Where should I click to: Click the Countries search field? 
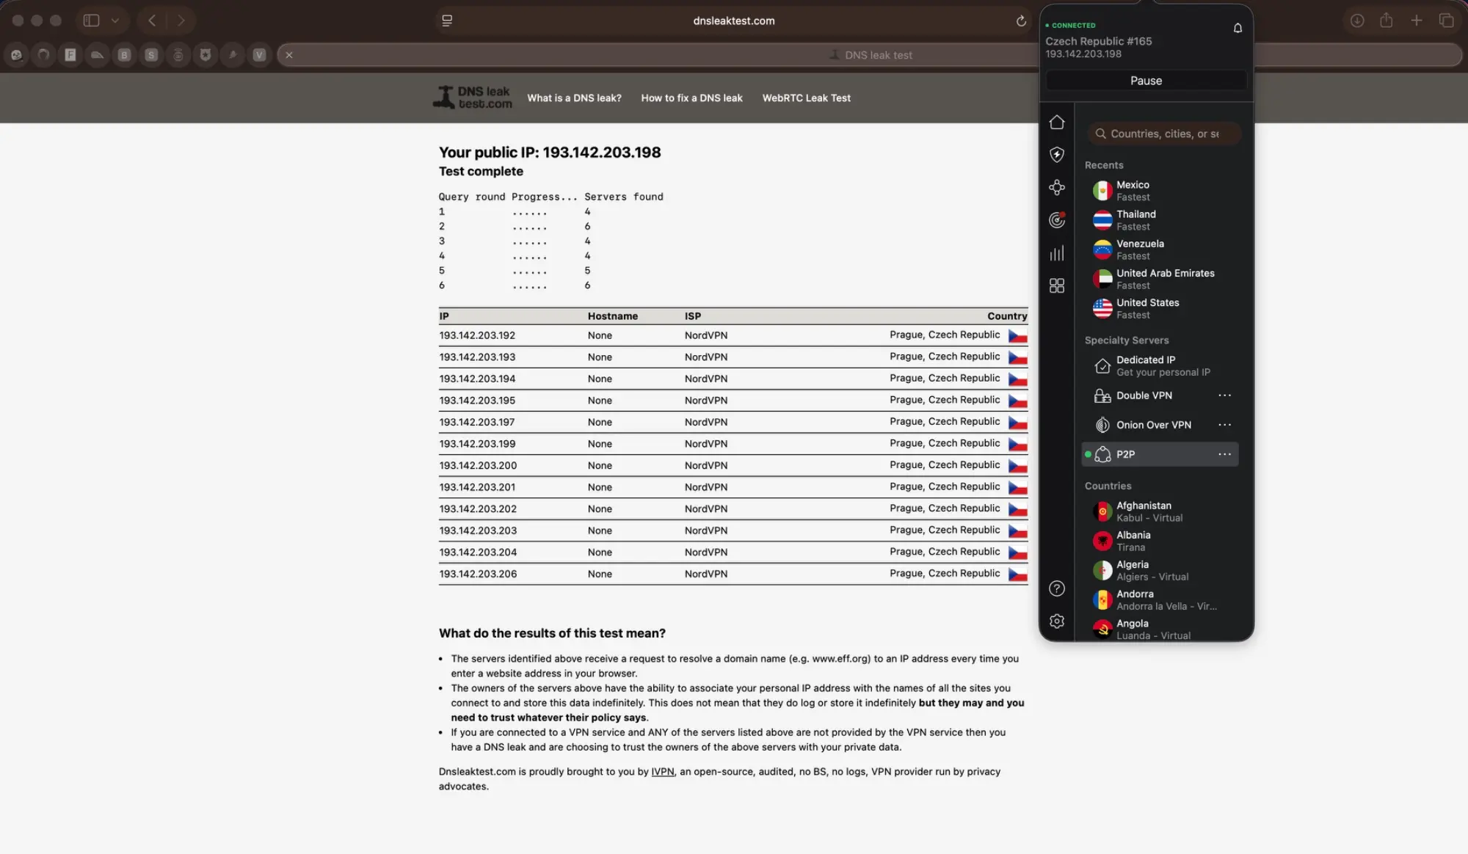click(1164, 133)
